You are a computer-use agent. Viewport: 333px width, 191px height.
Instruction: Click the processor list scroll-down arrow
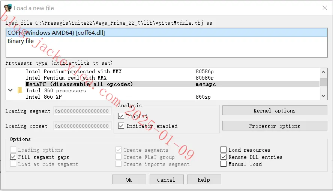(323, 96)
